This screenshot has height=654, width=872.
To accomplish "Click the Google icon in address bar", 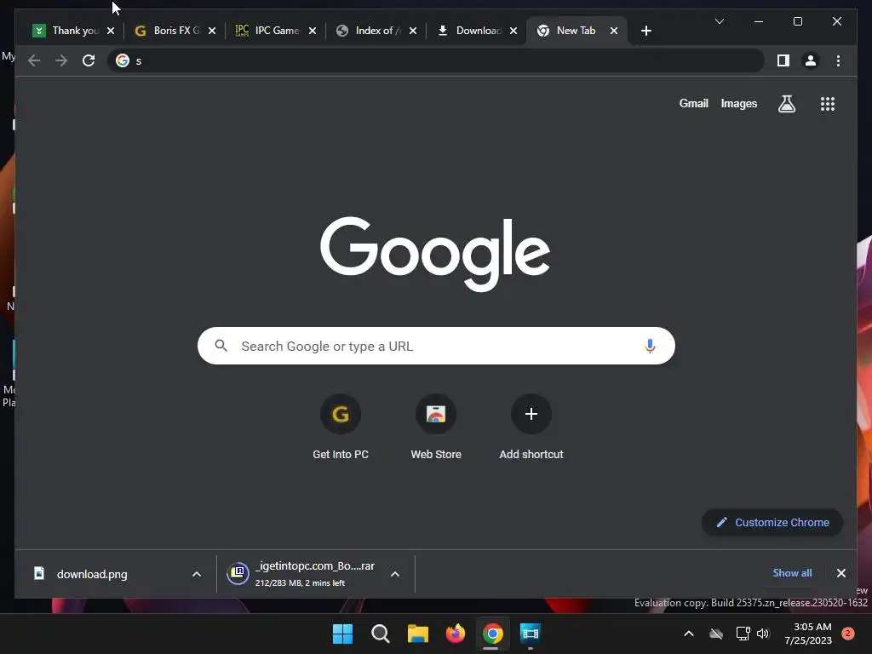I will point(123,60).
